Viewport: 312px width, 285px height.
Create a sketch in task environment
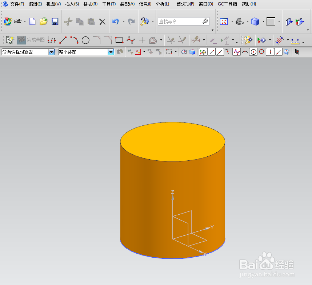tap(10, 40)
